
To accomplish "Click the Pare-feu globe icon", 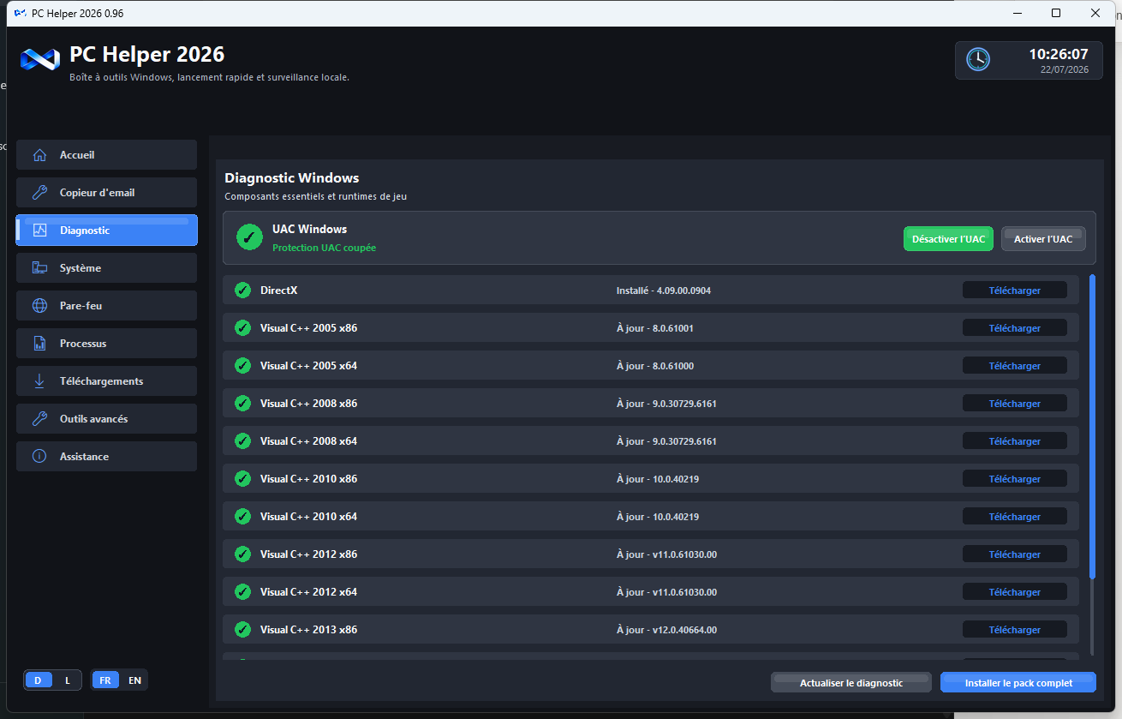I will click(x=39, y=306).
